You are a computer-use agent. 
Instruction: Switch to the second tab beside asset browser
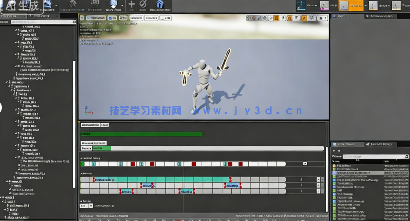tap(381, 144)
